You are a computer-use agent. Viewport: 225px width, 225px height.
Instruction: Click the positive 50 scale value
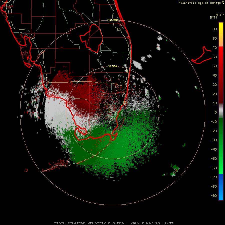[x=215, y=66]
